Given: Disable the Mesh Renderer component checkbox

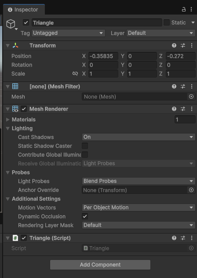Looking at the screenshot, I should pyautogui.click(x=24, y=109).
